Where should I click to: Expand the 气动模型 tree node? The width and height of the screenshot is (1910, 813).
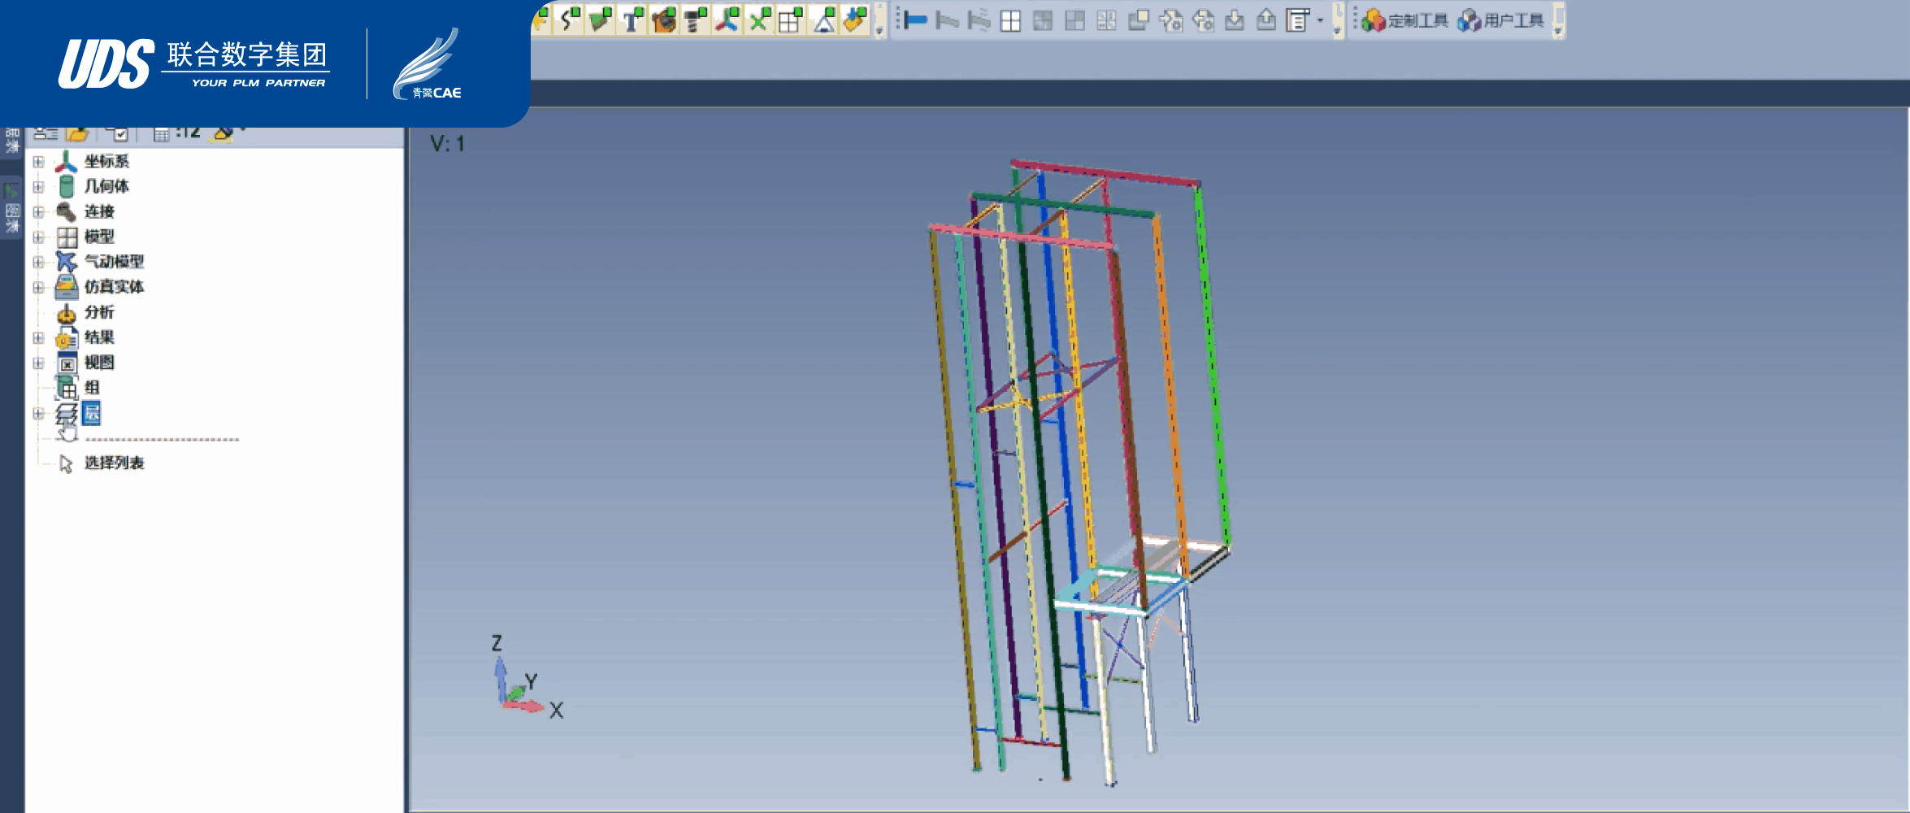(38, 262)
